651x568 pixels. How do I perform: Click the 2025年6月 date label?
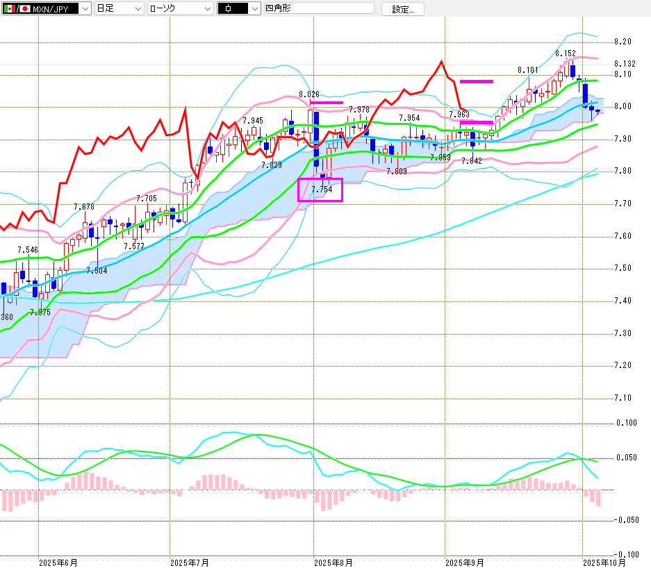tap(58, 562)
